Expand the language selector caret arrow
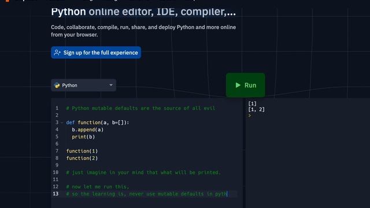This screenshot has width=370, height=208. tap(111, 85)
